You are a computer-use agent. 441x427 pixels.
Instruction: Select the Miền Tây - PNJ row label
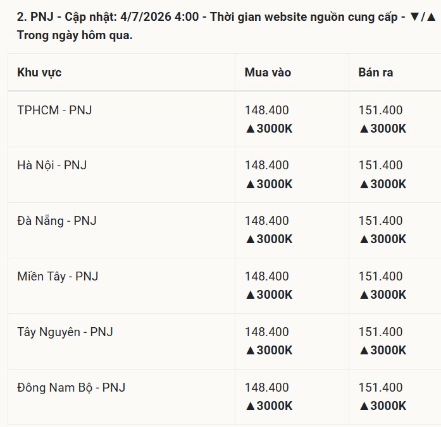(x=58, y=276)
